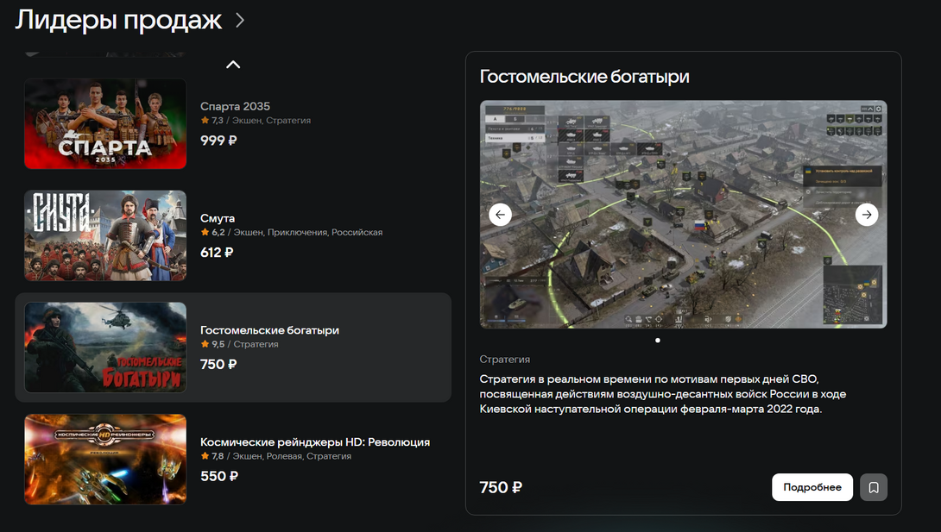Viewport: 941px width, 532px height.
Task: Click the 550 ₽ price of Космические рейнджеры
Action: [219, 476]
